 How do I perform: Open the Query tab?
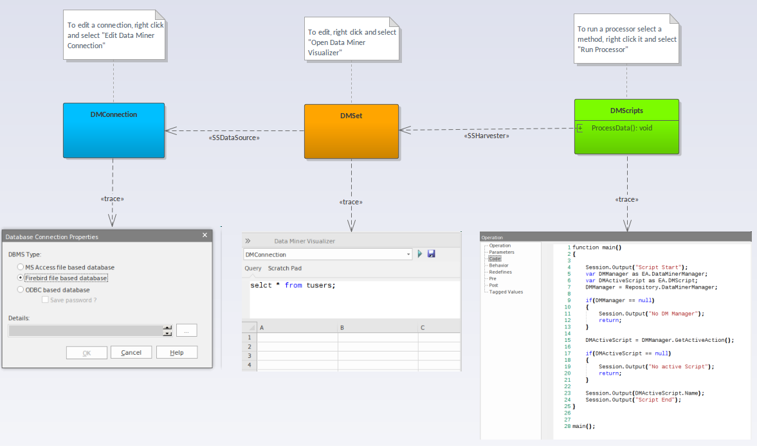pos(253,269)
